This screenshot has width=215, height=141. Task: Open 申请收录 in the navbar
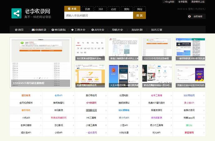point(39,30)
